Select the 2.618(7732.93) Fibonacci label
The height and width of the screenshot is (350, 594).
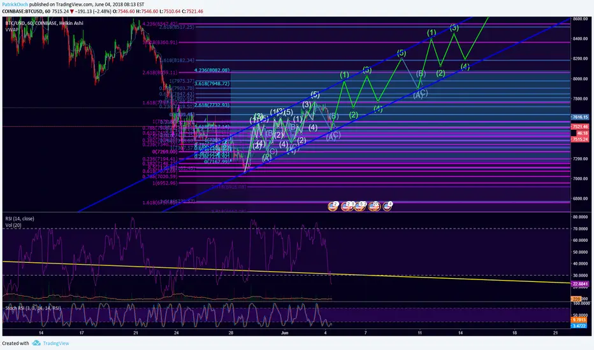(212, 105)
